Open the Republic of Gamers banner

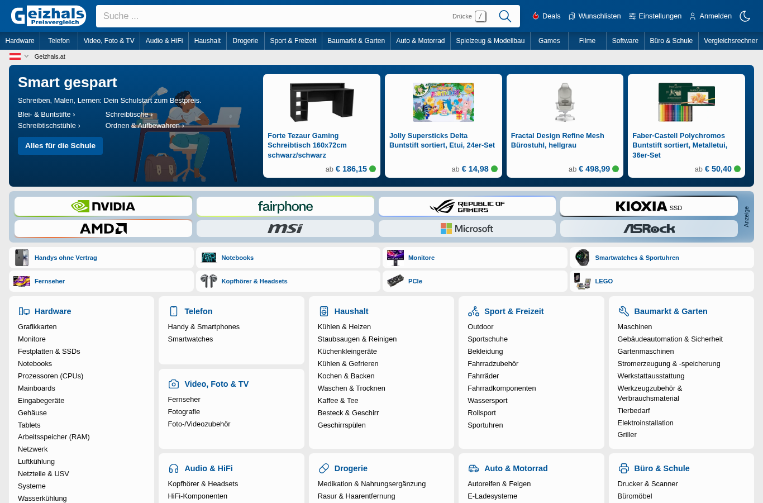pos(467,206)
